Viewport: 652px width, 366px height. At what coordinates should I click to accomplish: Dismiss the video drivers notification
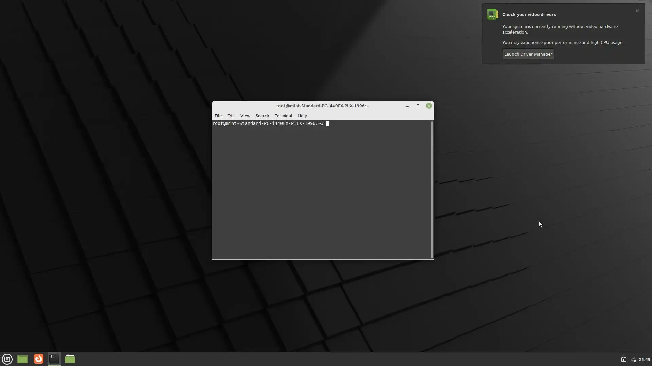pyautogui.click(x=637, y=11)
